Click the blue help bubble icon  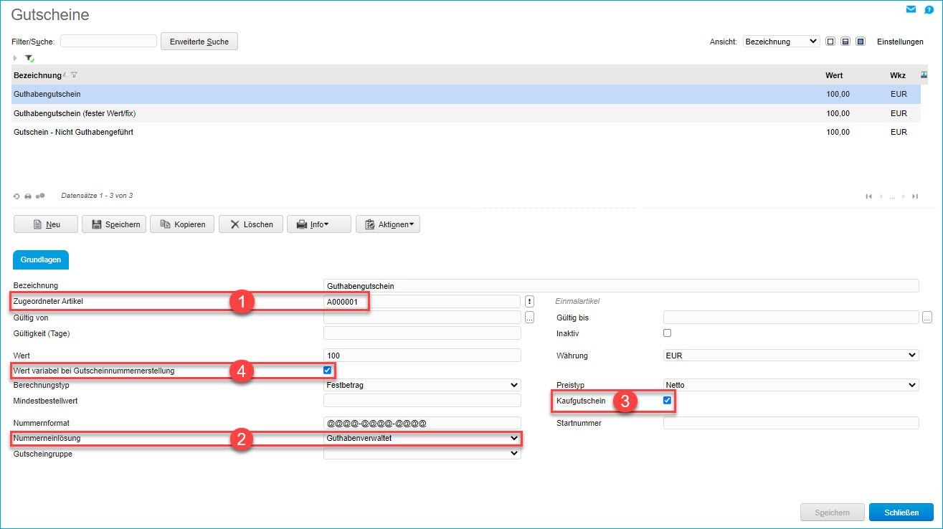click(929, 9)
